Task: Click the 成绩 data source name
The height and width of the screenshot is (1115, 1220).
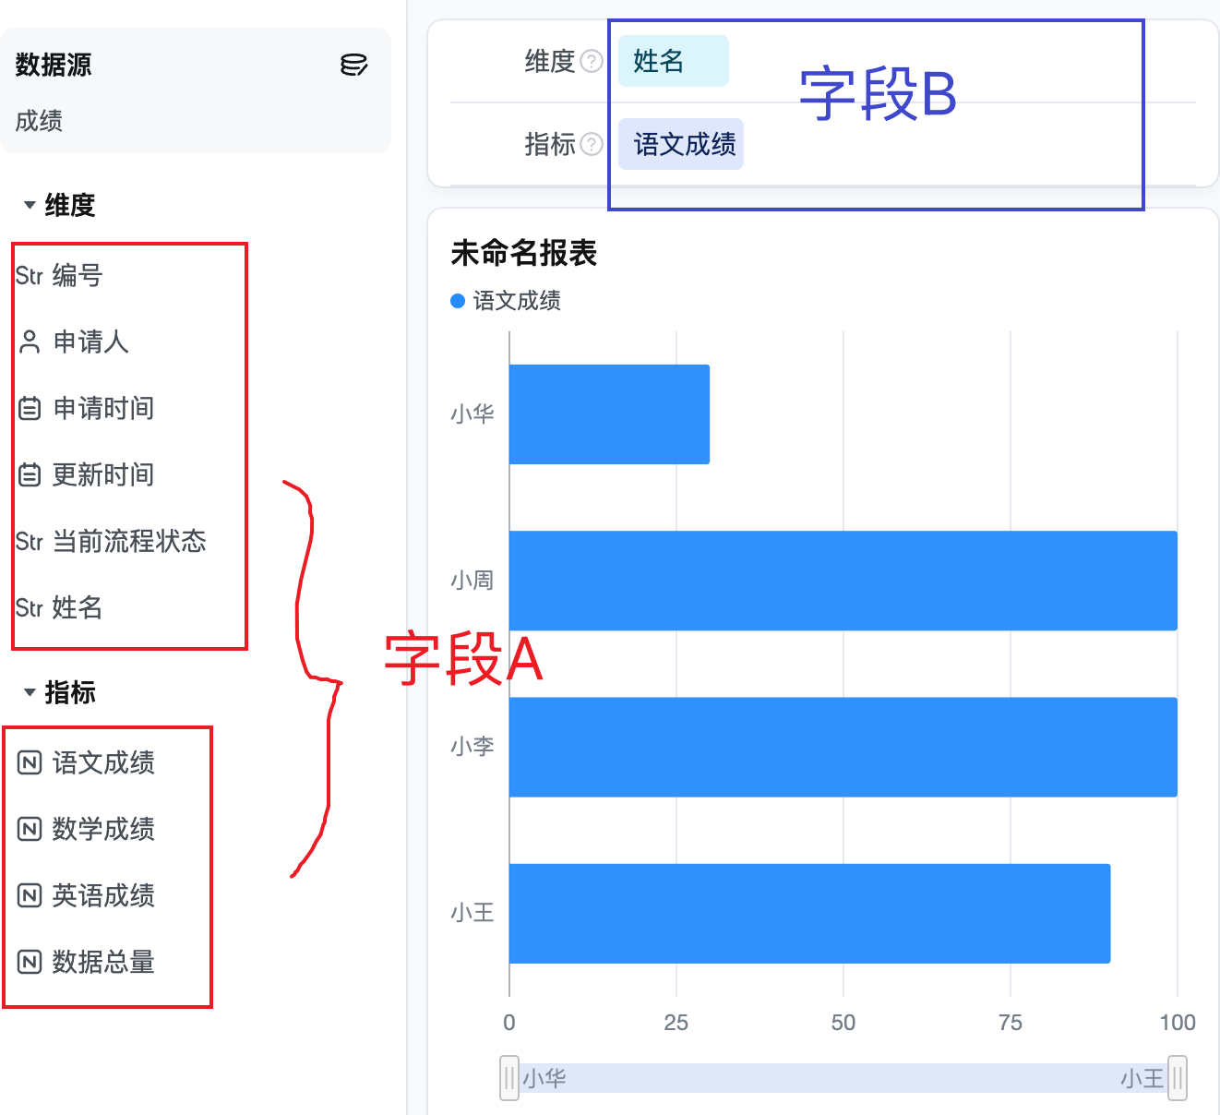Action: click(39, 121)
